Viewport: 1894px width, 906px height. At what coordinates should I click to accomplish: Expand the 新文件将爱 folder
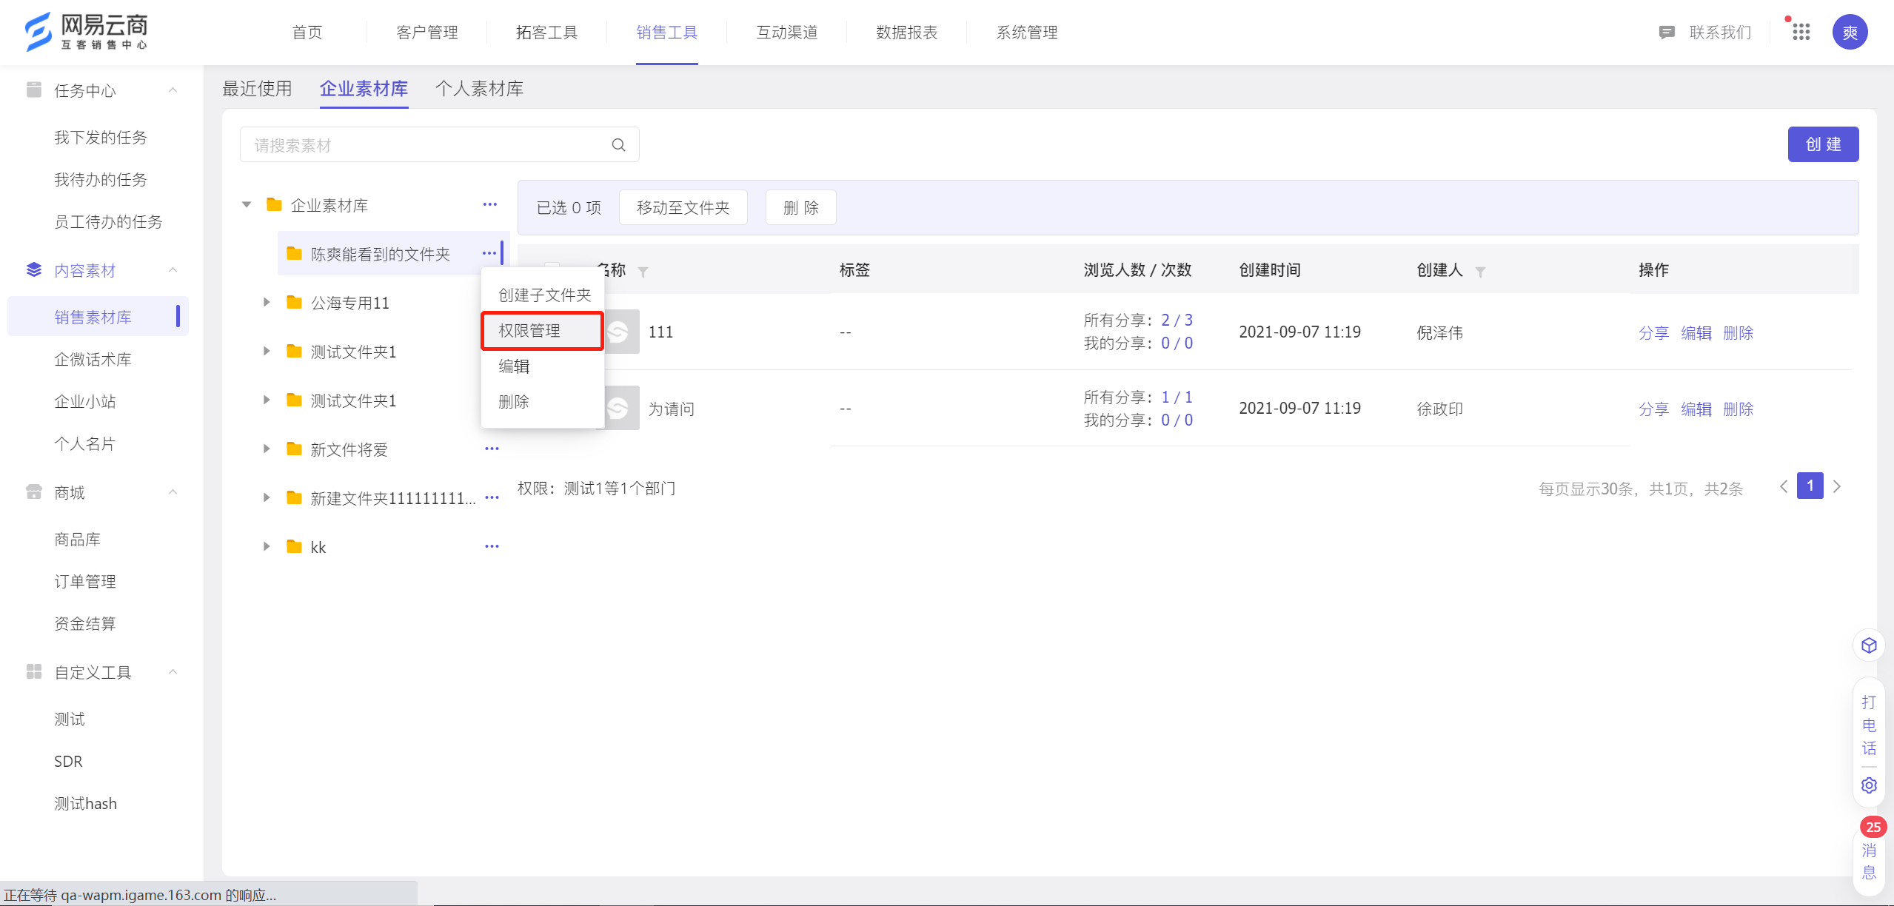[x=267, y=449]
